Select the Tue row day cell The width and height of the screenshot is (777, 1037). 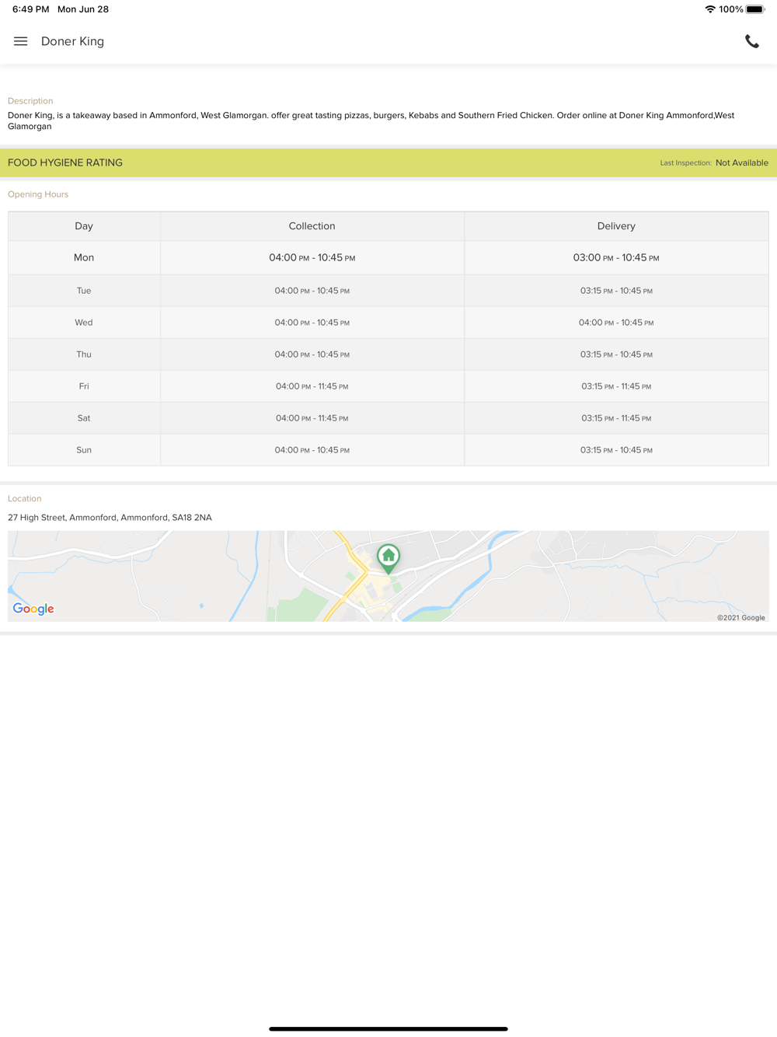click(84, 291)
